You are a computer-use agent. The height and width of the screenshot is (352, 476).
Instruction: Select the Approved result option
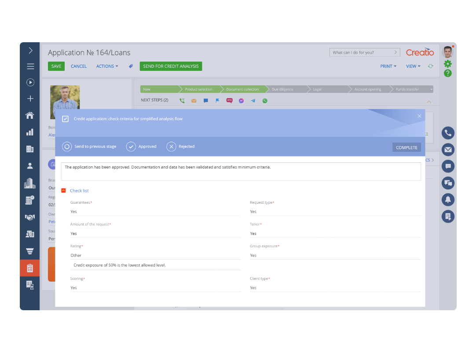141,147
